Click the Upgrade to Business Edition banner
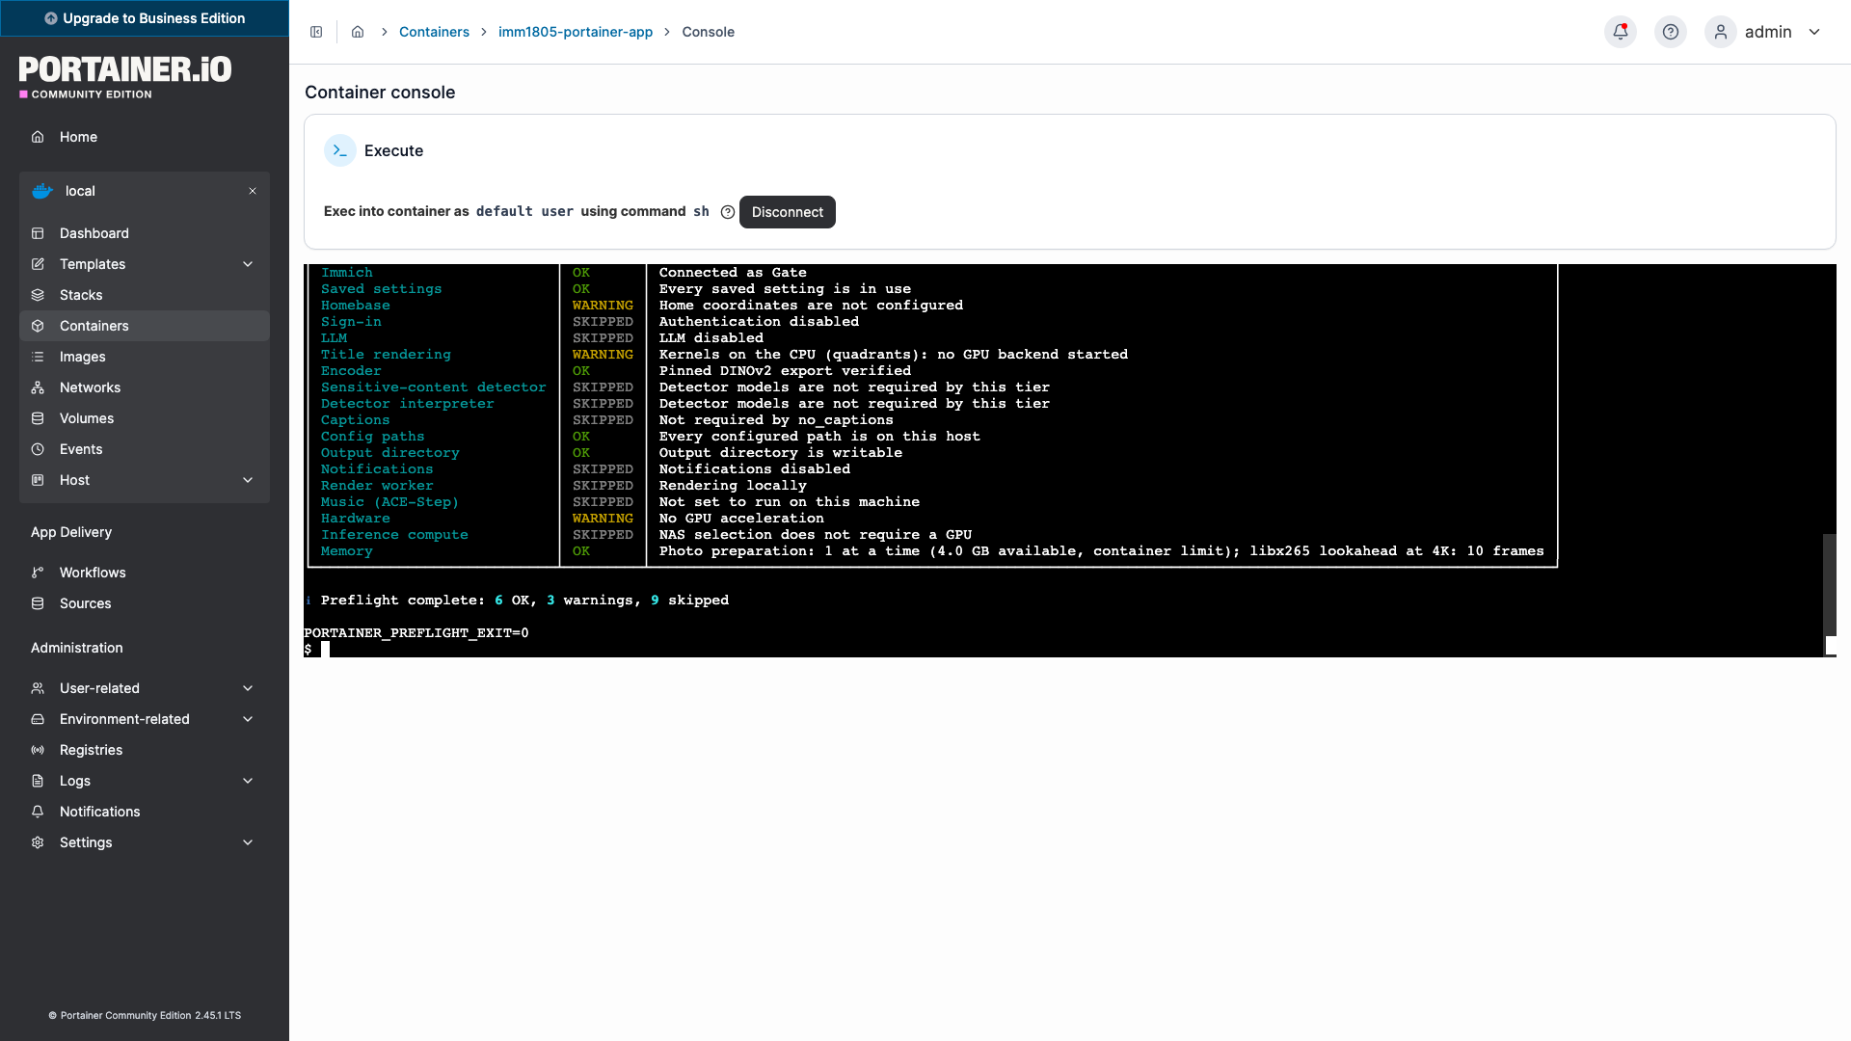The height and width of the screenshot is (1041, 1851). click(x=145, y=18)
